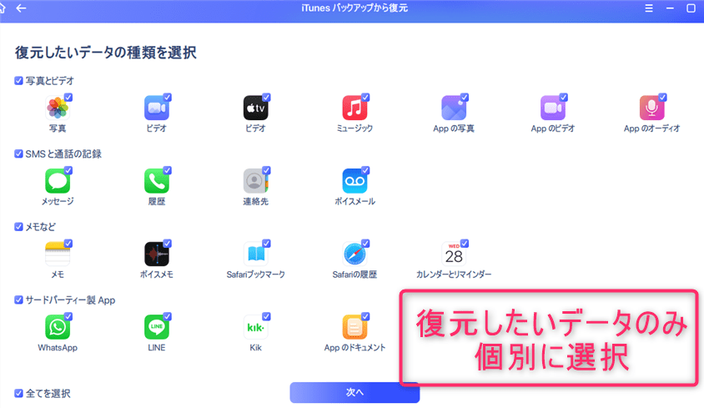Image resolution: width=704 pixels, height=408 pixels.
Task: Uncheck the small checkbox on 写真 icon
Action: [68, 97]
